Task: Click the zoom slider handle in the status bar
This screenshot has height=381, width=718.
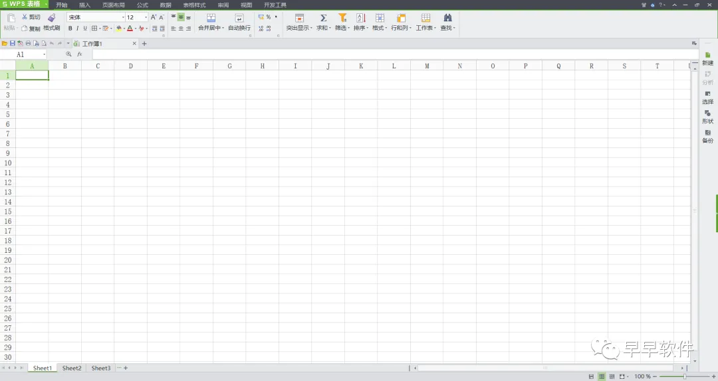Action: [x=685, y=376]
